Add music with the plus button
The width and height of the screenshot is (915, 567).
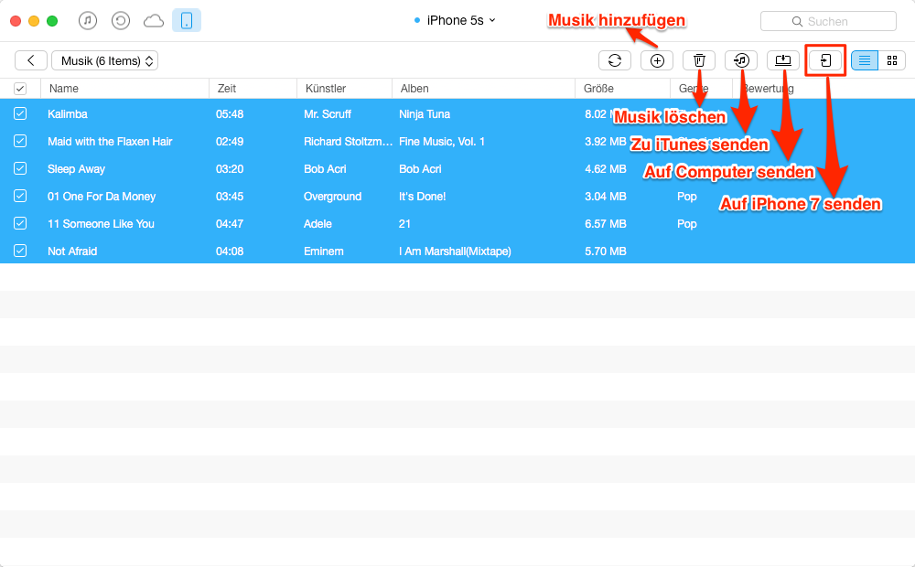pos(657,60)
